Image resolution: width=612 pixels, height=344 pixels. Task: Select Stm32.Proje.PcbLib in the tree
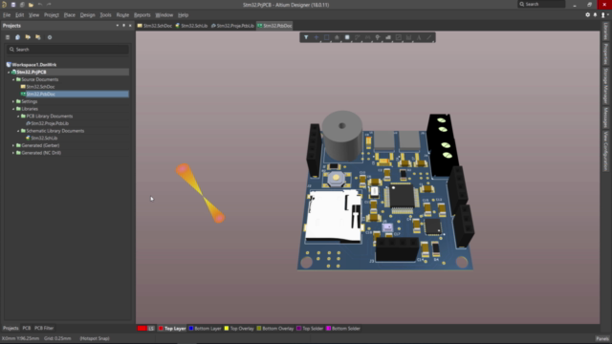point(50,123)
